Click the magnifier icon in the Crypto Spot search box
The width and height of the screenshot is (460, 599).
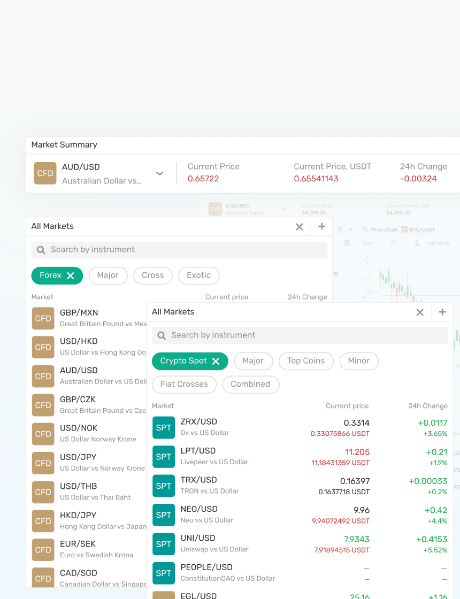coord(162,335)
